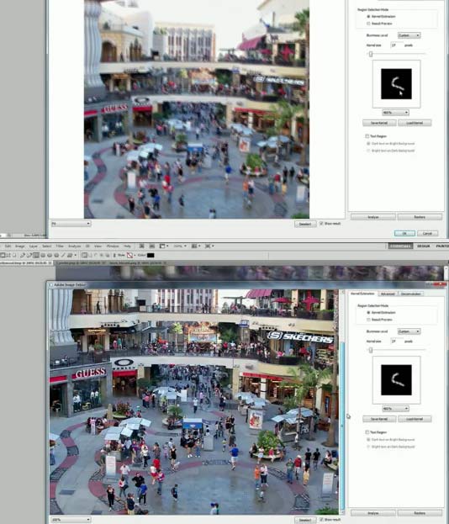This screenshot has height=524, width=449.
Task: Click the OK button
Action: point(404,233)
